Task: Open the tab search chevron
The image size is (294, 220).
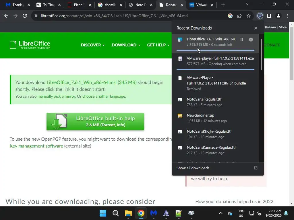Action: [x=248, y=4]
